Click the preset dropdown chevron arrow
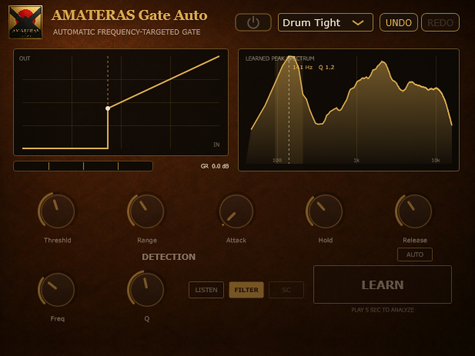Screen dimensions: 475x356 358,23
